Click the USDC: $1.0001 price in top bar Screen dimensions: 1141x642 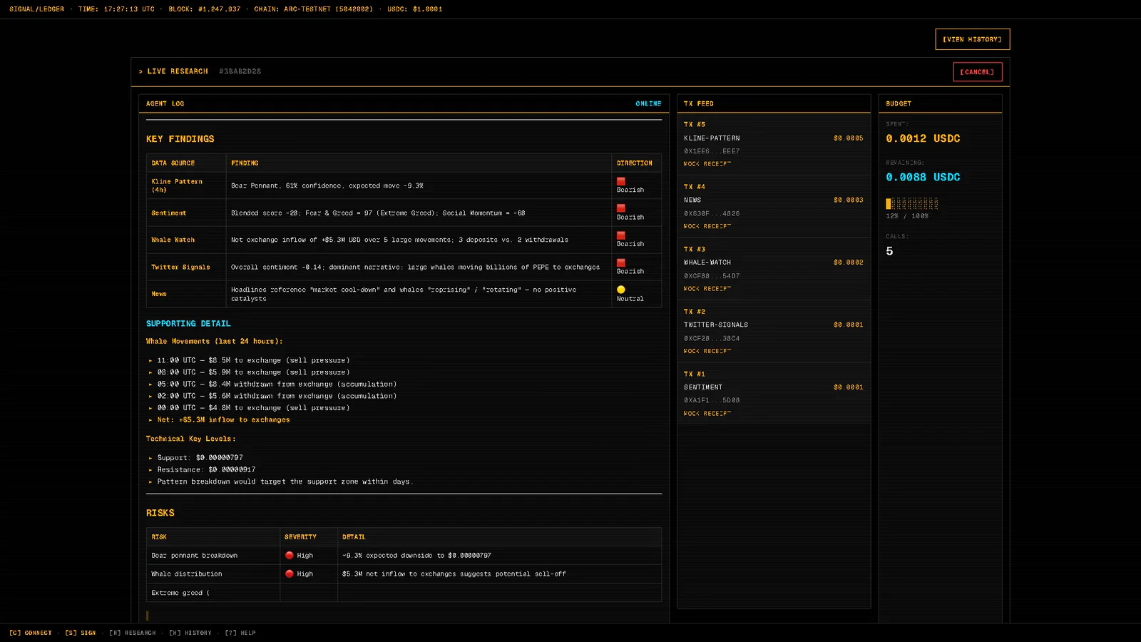click(415, 9)
